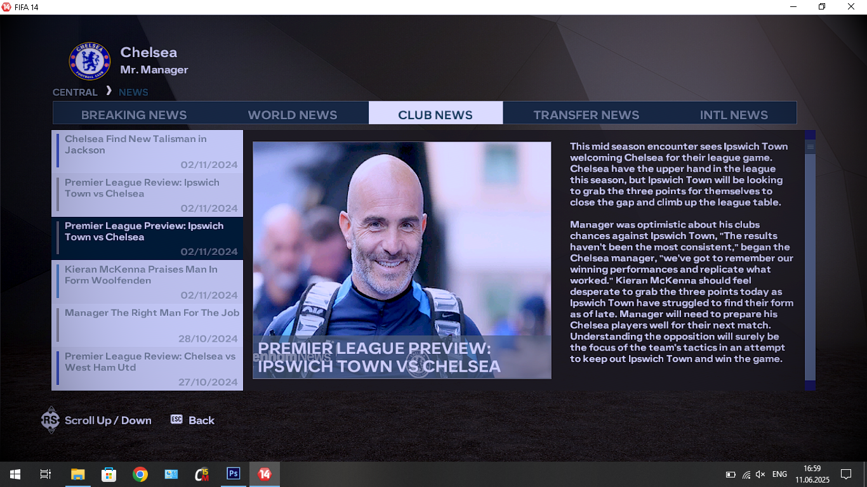
Task: Click the network Wi-Fi tray icon
Action: pyautogui.click(x=746, y=474)
